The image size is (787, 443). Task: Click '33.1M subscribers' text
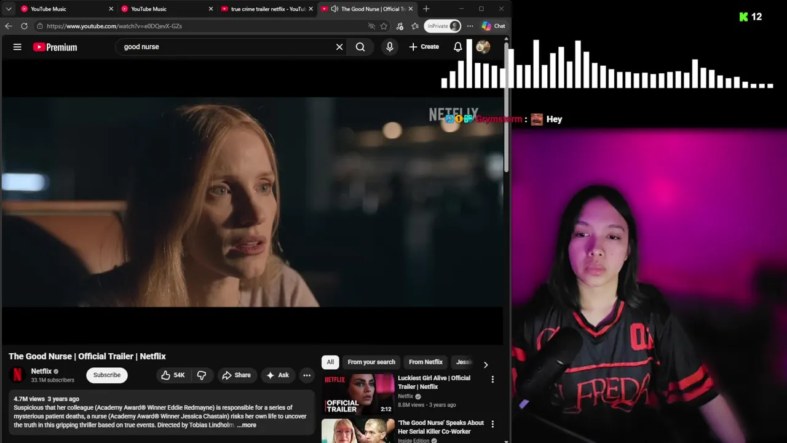coord(53,380)
